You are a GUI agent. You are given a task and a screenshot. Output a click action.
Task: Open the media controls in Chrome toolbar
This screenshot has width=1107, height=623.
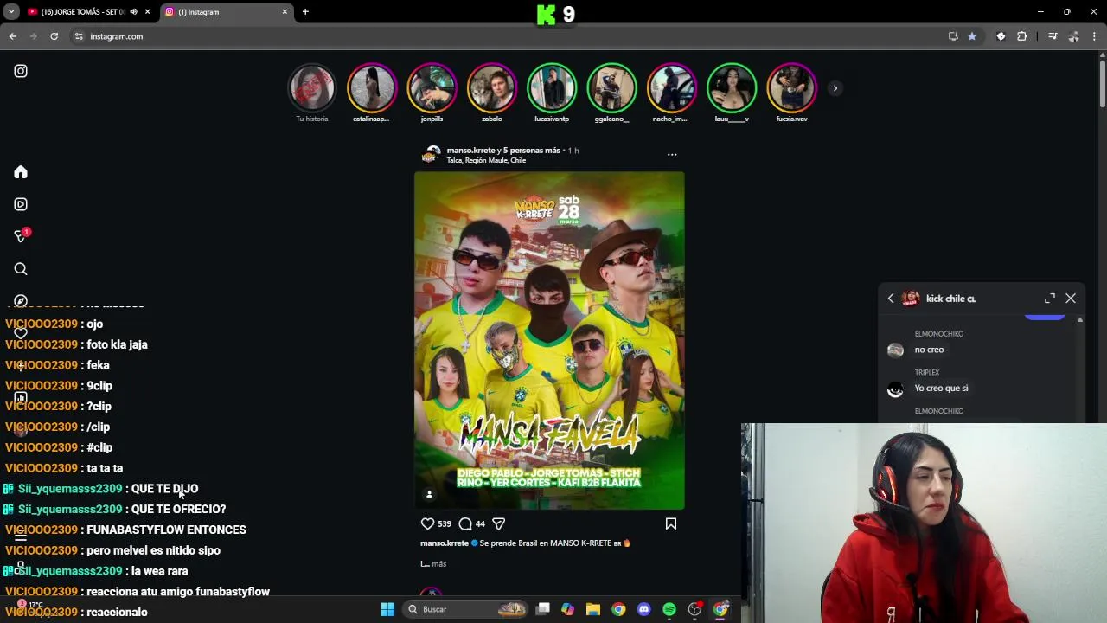click(1053, 36)
